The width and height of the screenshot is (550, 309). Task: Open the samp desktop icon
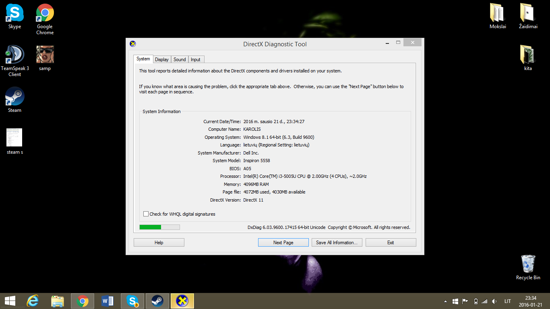click(x=45, y=58)
